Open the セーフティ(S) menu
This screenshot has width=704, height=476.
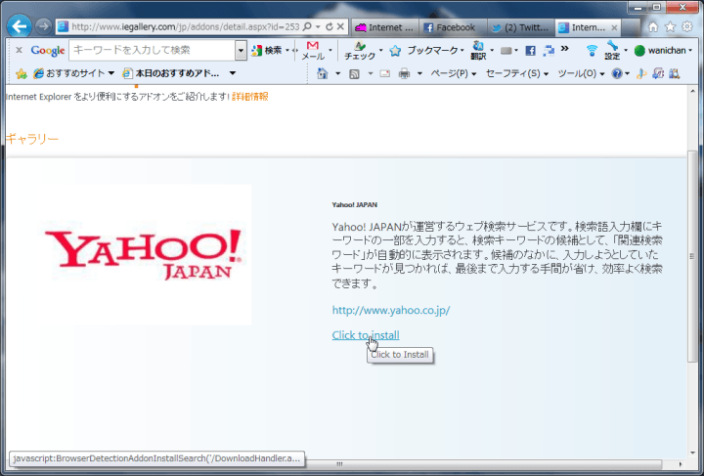click(517, 73)
